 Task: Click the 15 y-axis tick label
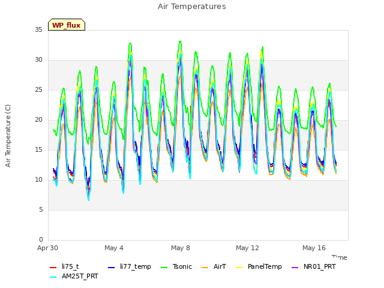tap(38, 149)
